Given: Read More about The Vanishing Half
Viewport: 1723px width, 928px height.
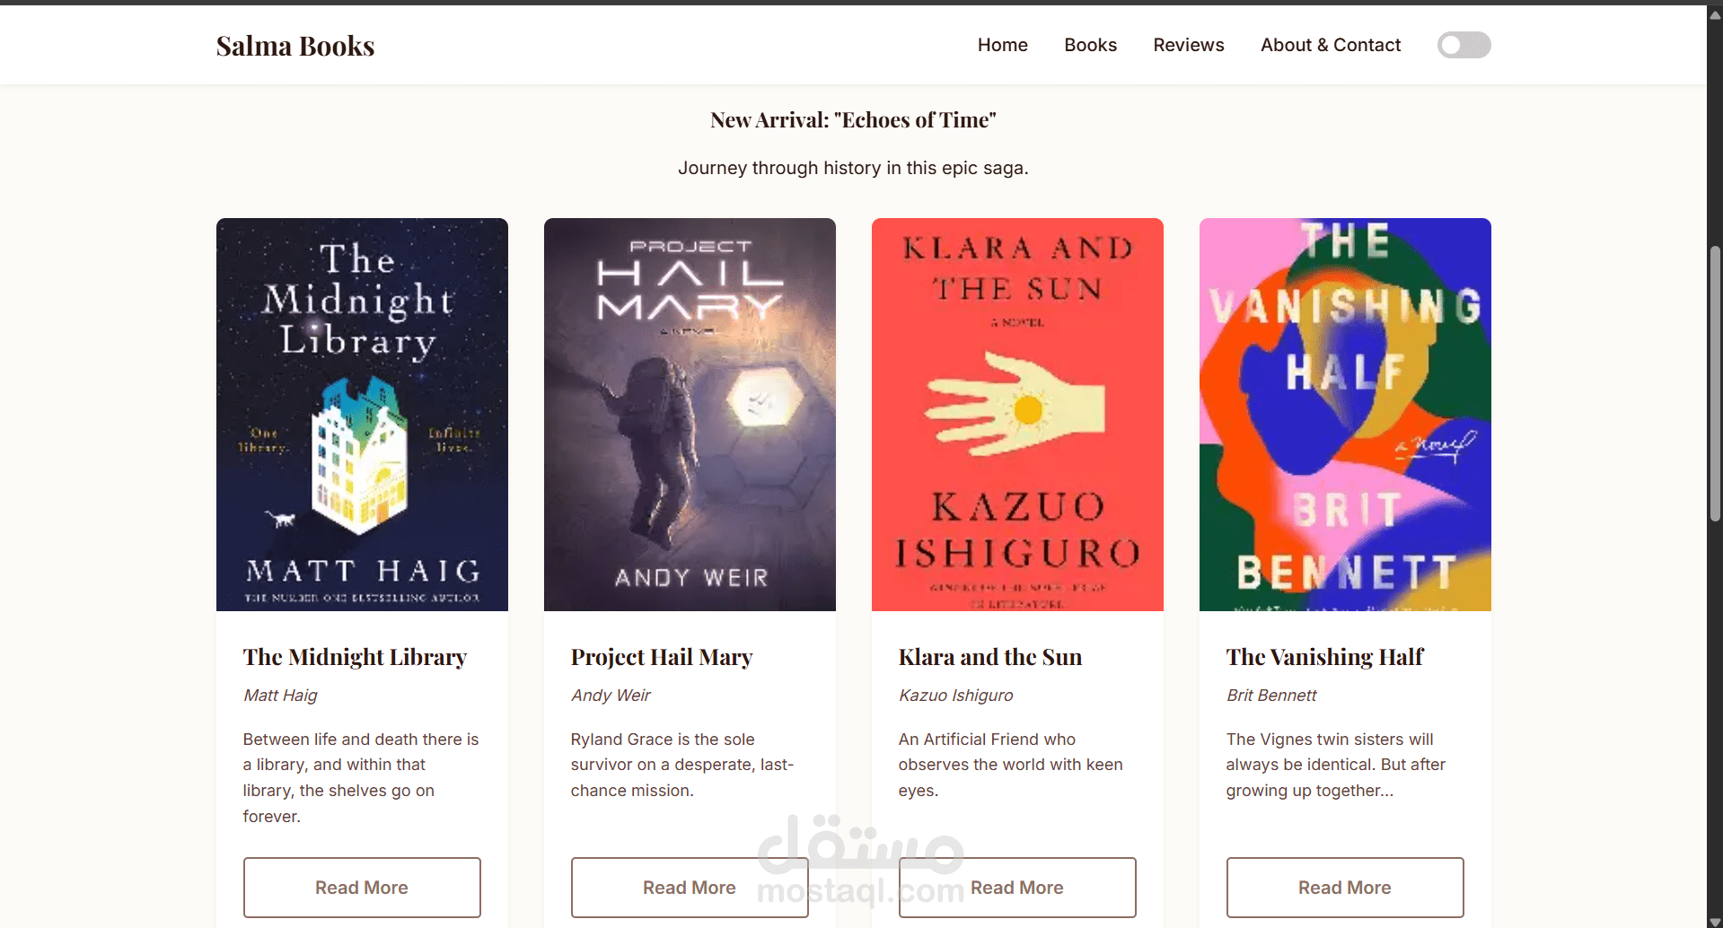Looking at the screenshot, I should point(1345,888).
